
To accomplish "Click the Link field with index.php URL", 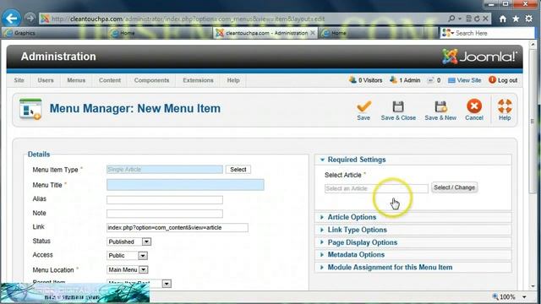I will 178,227.
